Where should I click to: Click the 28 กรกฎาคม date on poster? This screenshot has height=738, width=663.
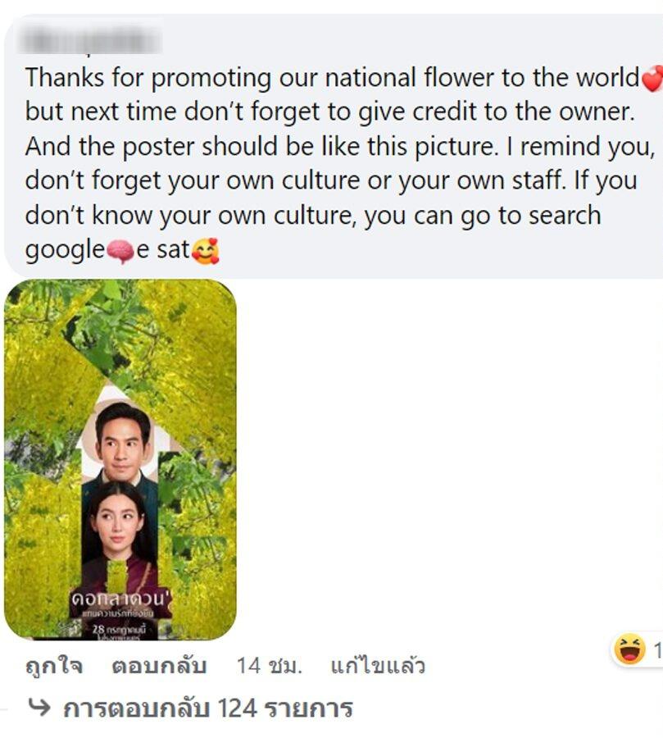coord(120,627)
